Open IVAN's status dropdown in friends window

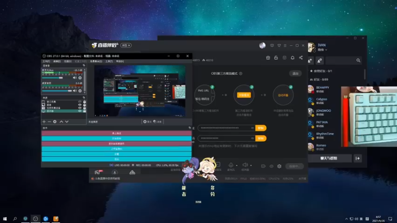(322, 50)
